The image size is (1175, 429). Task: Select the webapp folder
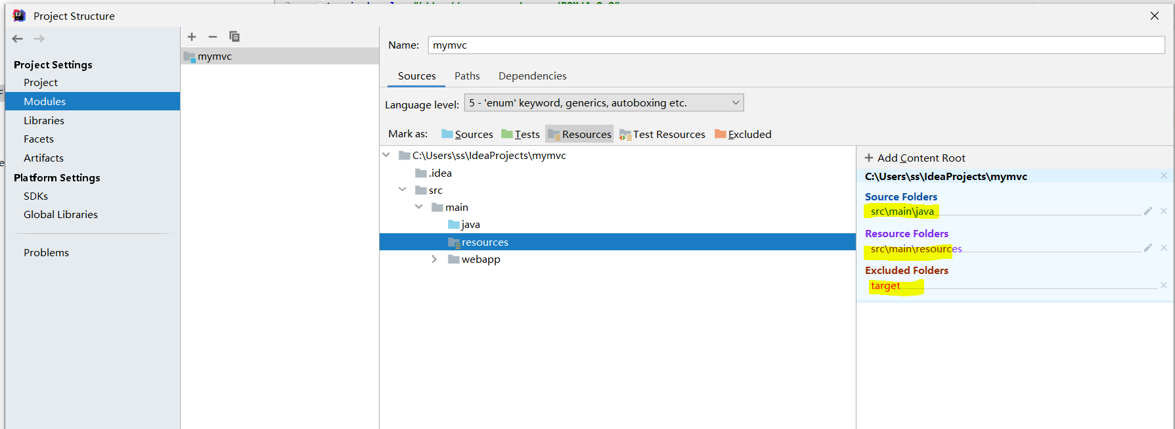(474, 260)
